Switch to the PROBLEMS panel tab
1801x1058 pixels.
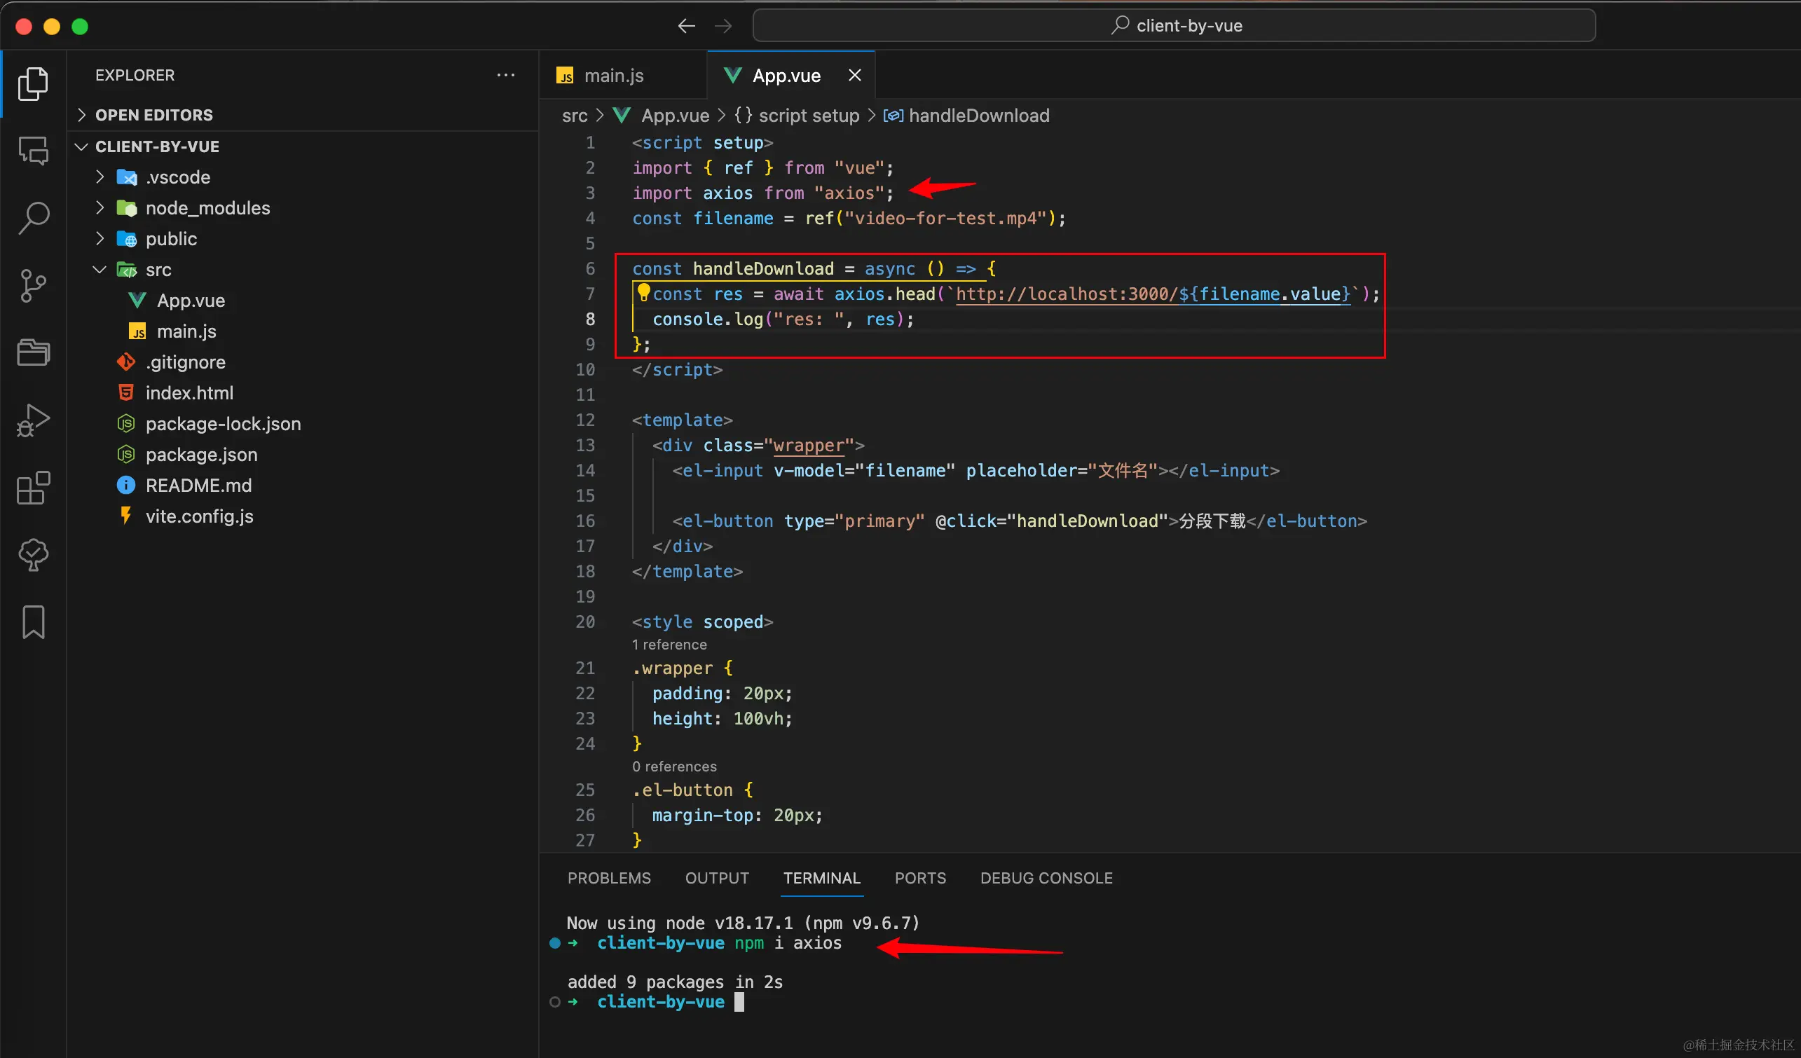[609, 878]
